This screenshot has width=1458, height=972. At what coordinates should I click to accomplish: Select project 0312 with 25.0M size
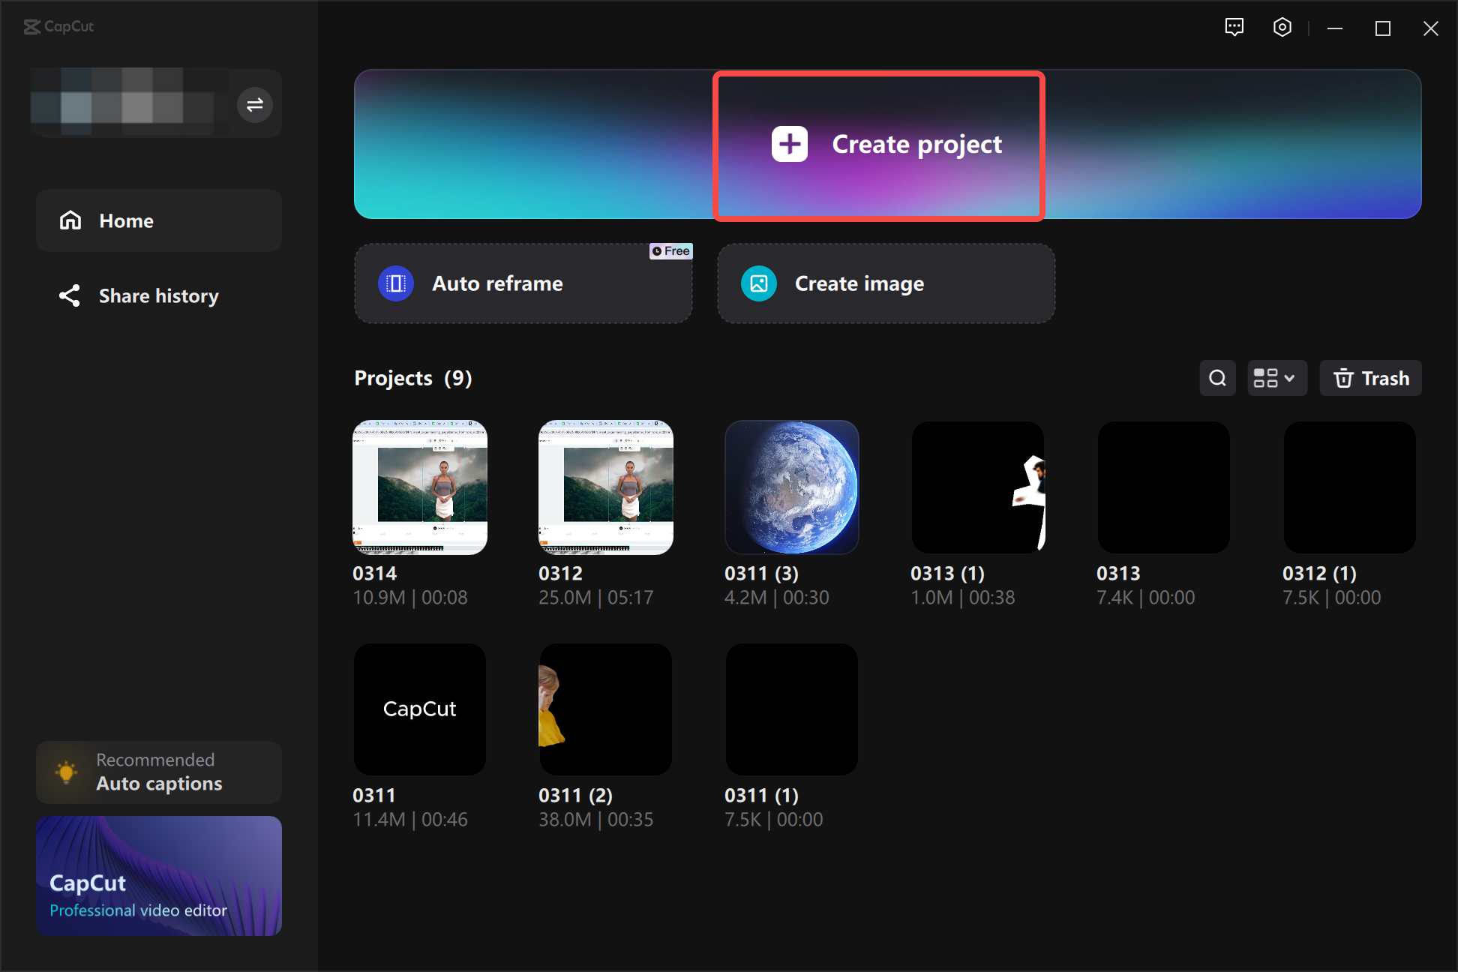point(605,487)
